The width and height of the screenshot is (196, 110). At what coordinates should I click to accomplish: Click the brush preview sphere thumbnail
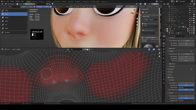pos(148,46)
